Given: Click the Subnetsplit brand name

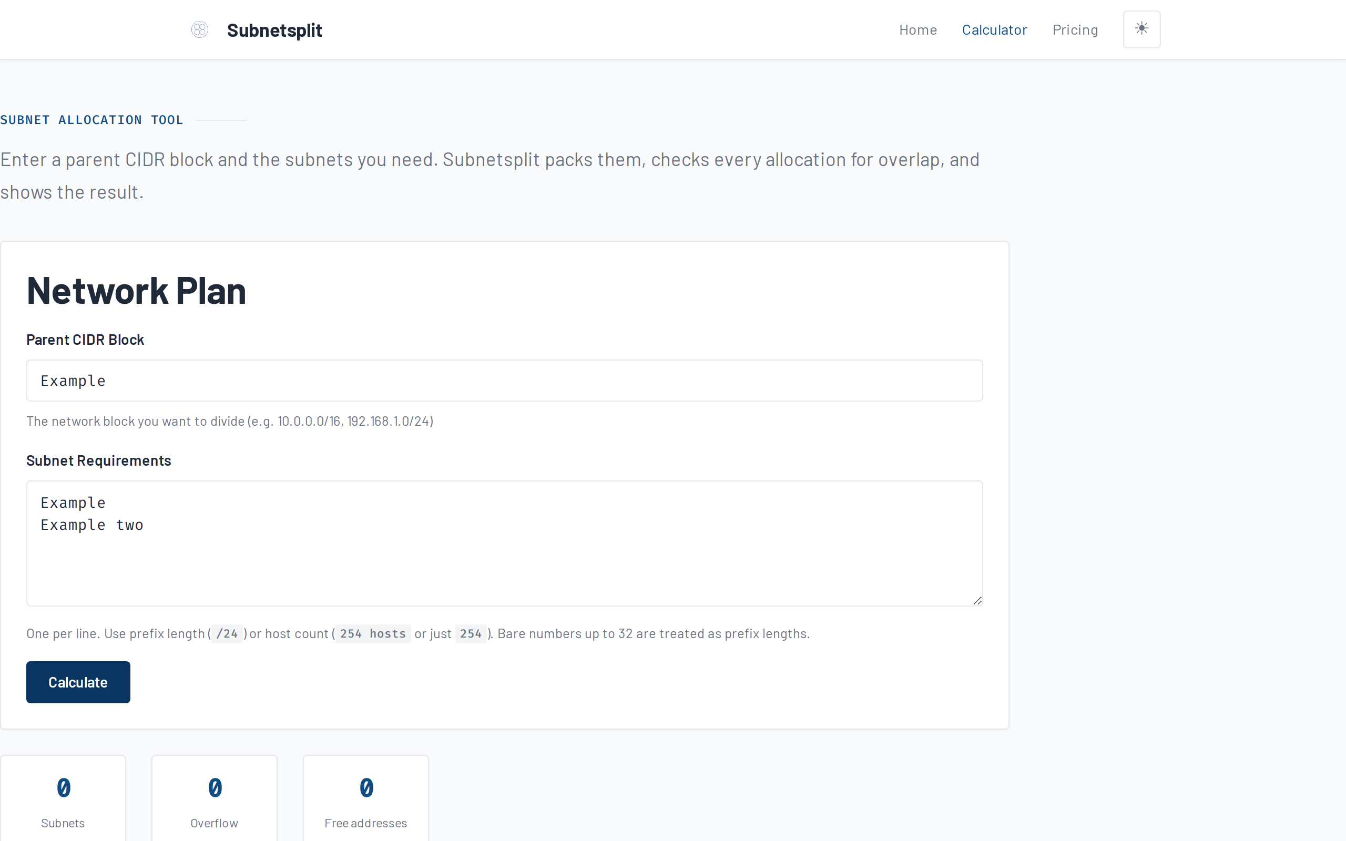Looking at the screenshot, I should (x=274, y=30).
